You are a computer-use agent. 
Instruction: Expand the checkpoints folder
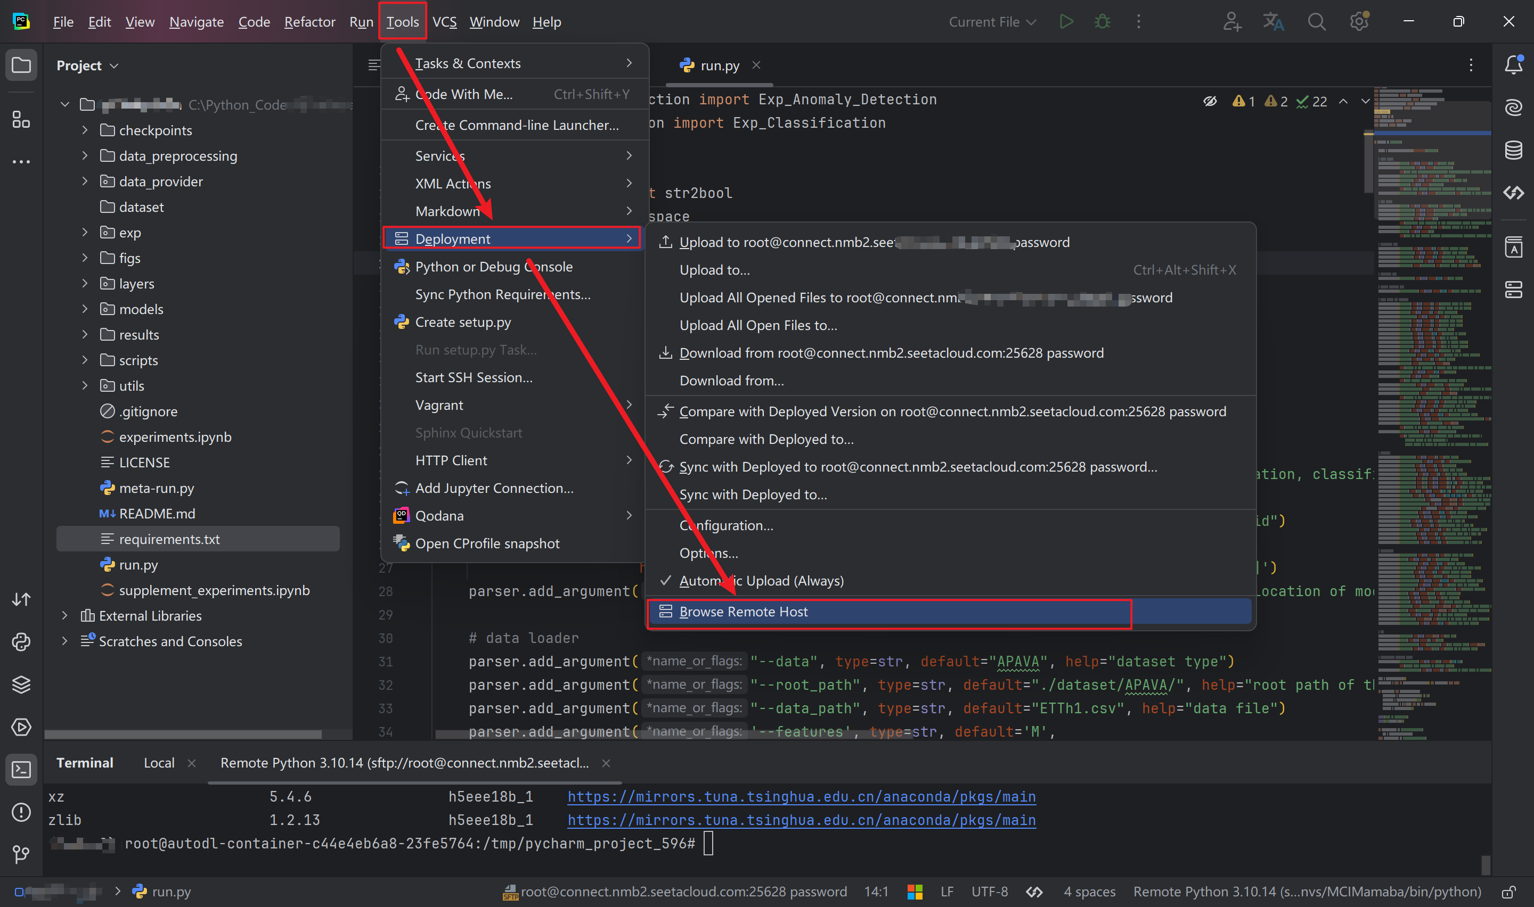tap(85, 130)
